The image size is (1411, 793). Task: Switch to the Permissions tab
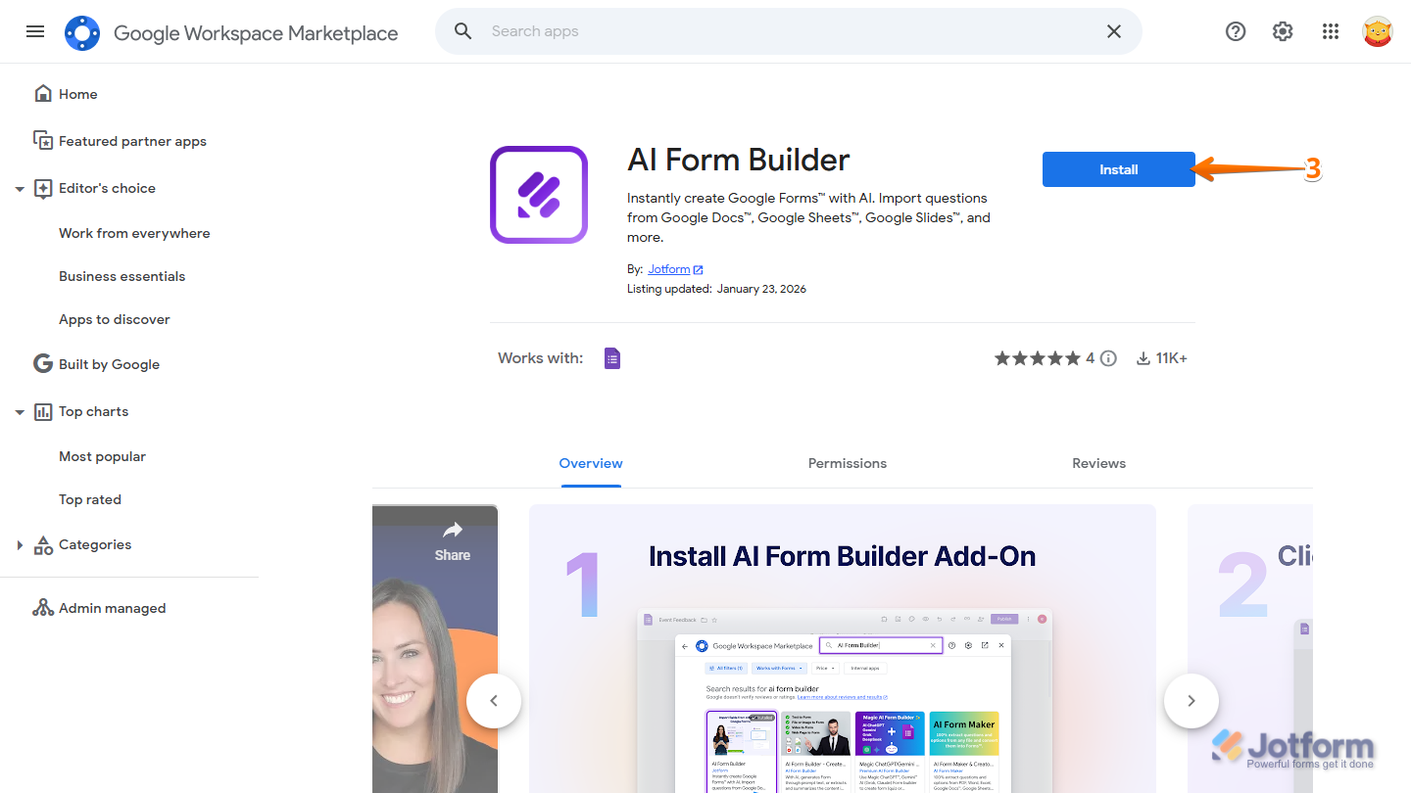[847, 462]
